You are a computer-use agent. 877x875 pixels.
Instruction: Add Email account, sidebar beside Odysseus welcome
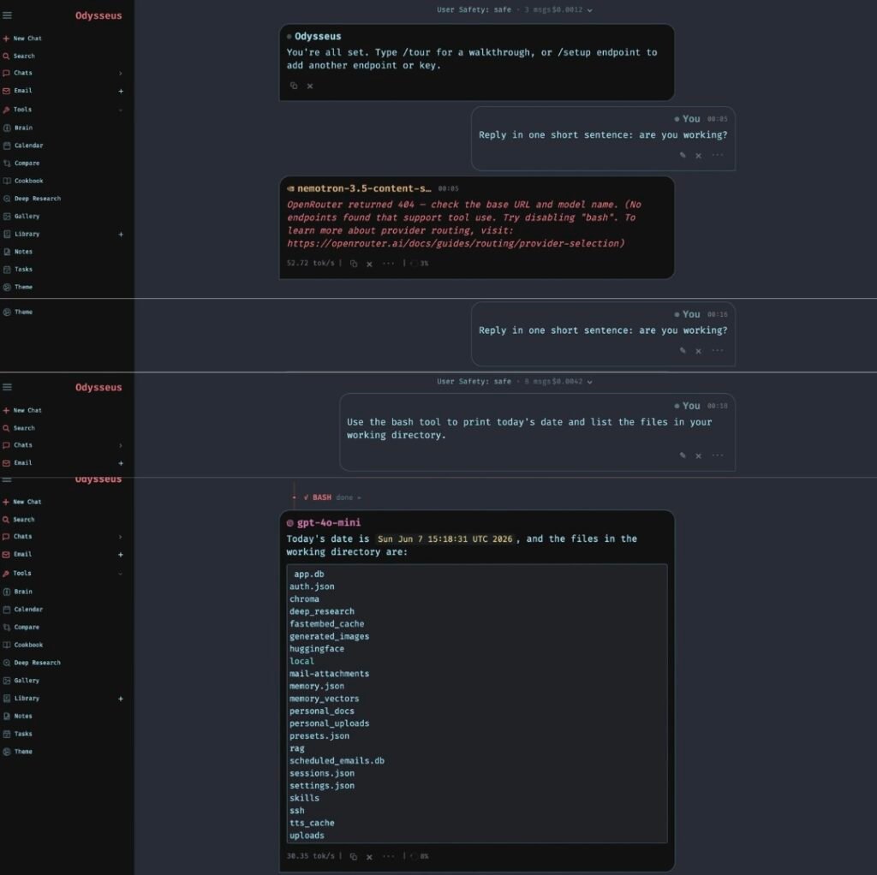tap(121, 91)
